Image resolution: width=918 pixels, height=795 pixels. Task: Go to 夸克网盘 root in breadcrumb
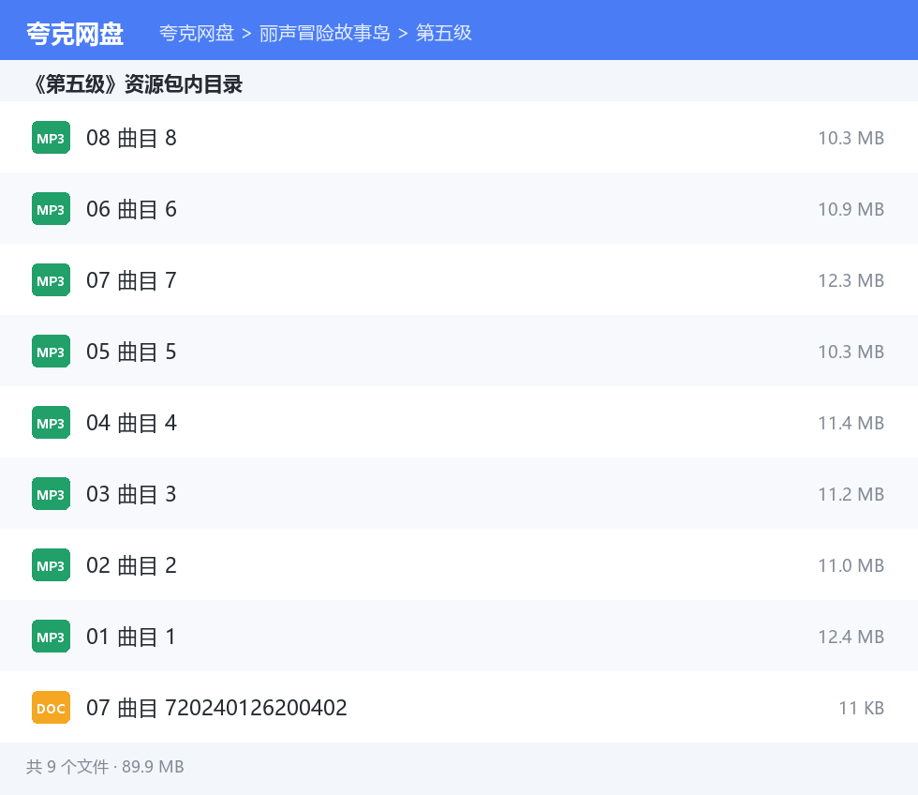pos(197,33)
